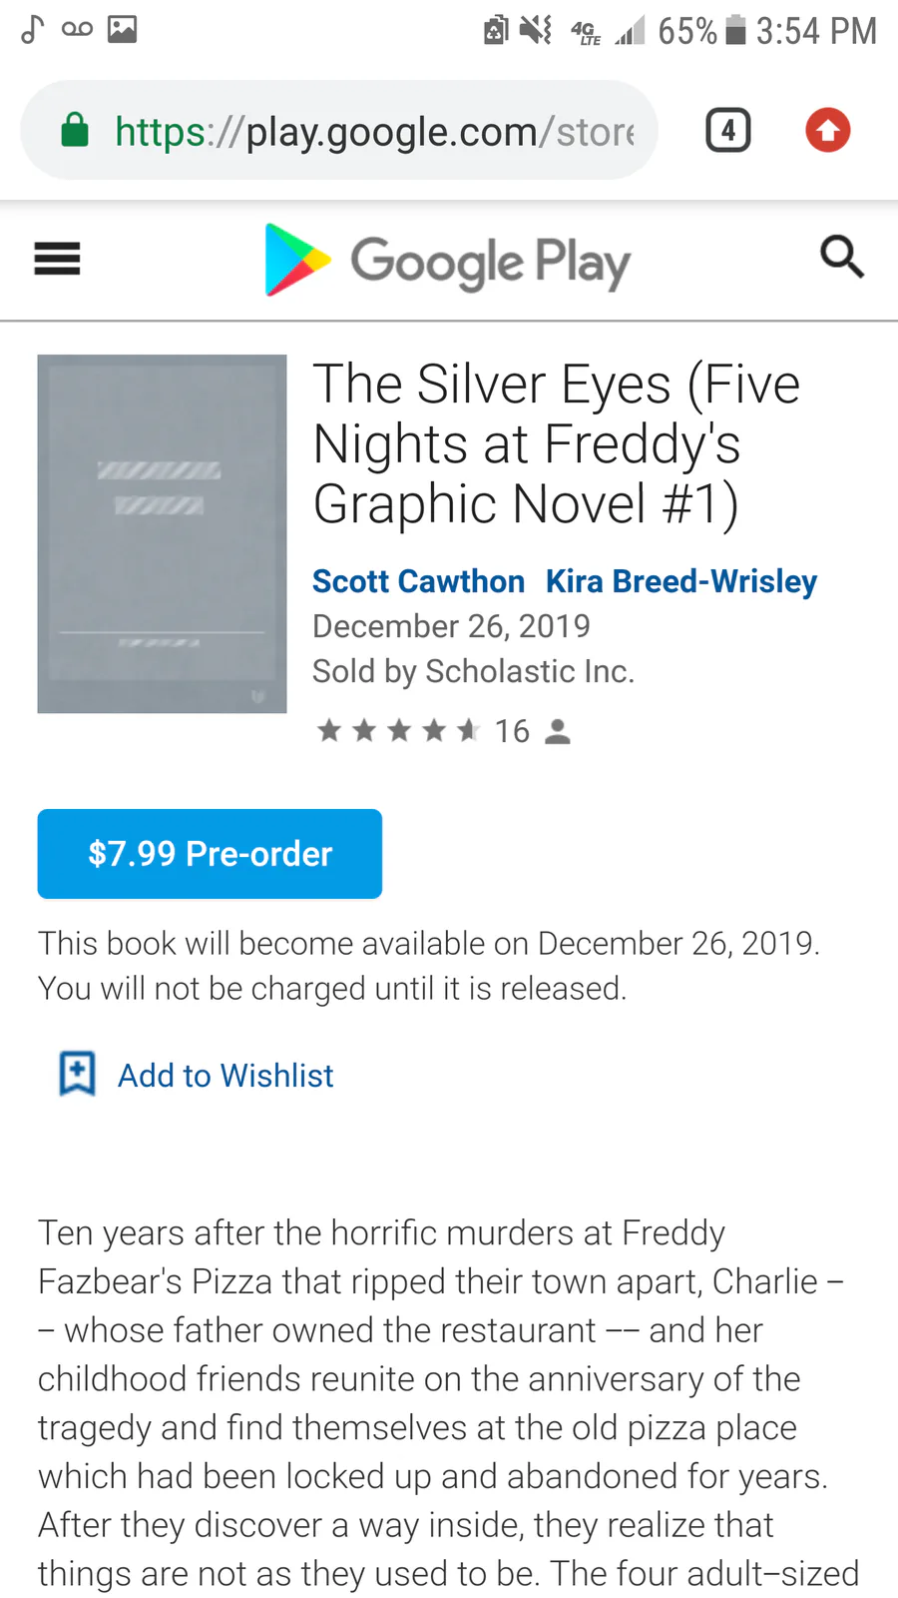
Task: Tap the battery status indicator
Action: (735, 30)
